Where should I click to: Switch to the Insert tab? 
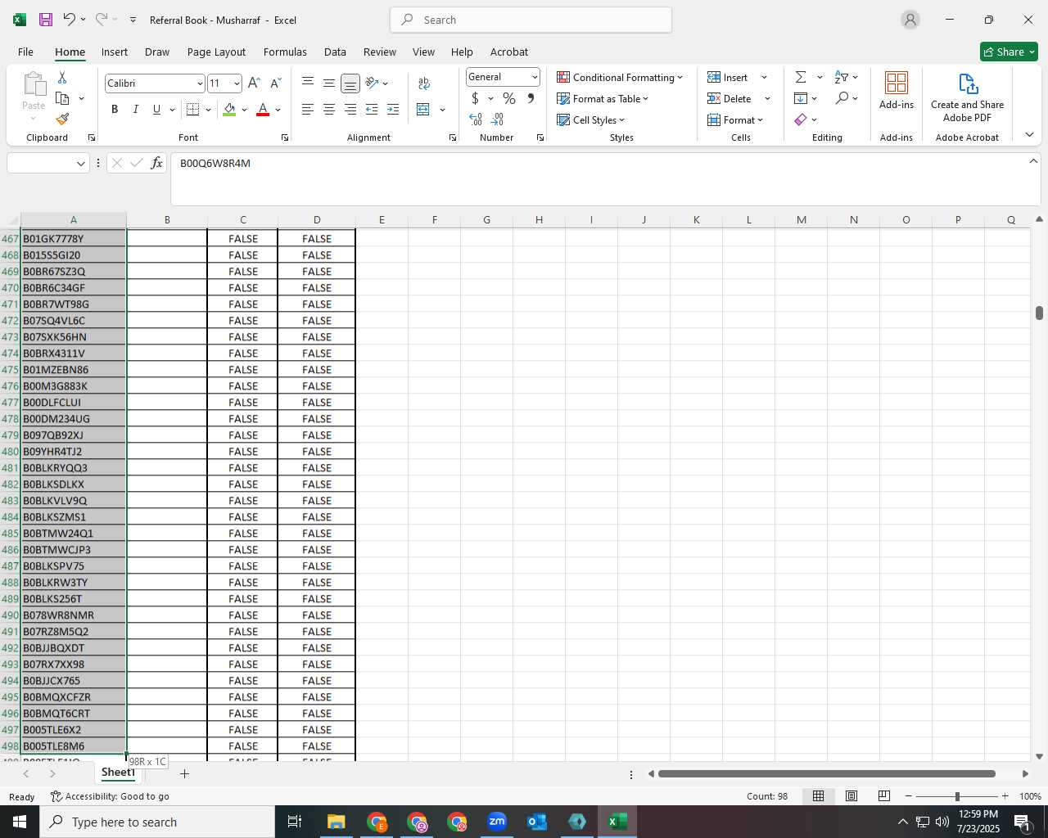click(115, 52)
